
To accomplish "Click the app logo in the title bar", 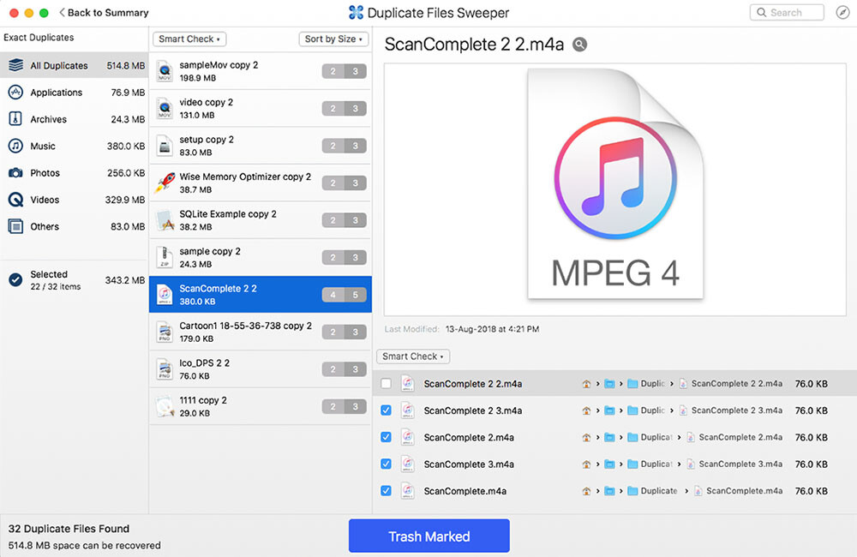I will (x=356, y=13).
